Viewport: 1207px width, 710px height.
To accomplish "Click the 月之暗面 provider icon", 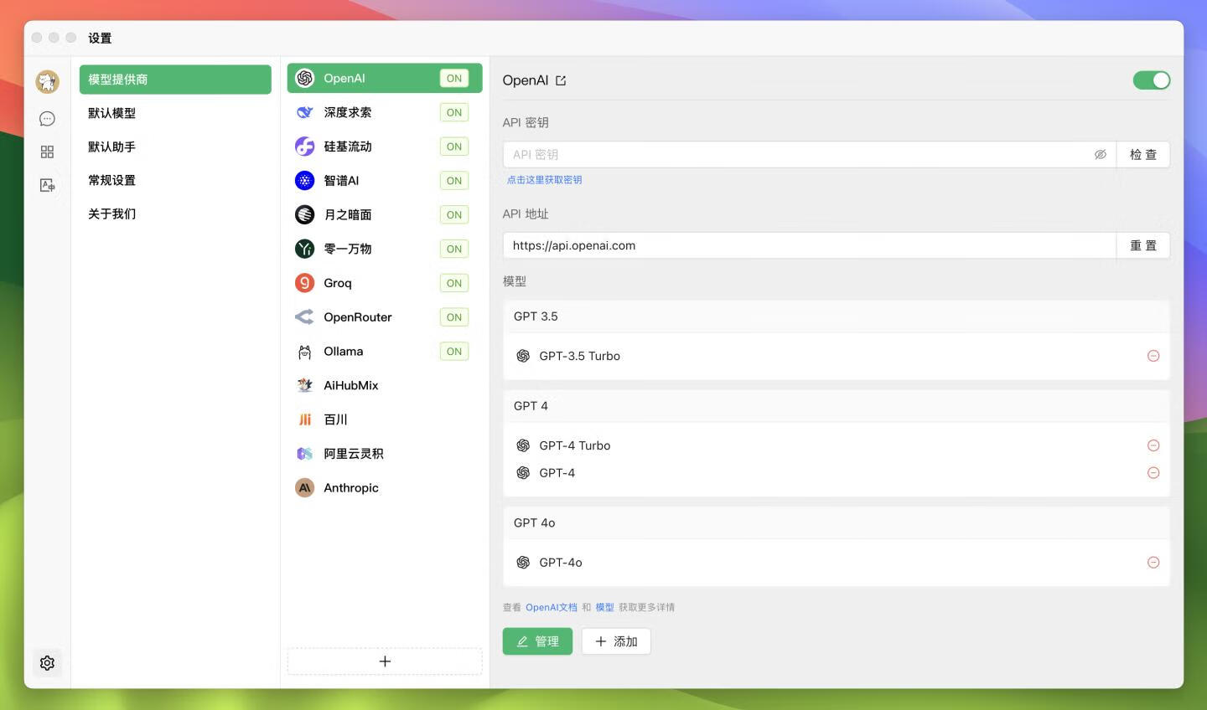I will click(305, 214).
